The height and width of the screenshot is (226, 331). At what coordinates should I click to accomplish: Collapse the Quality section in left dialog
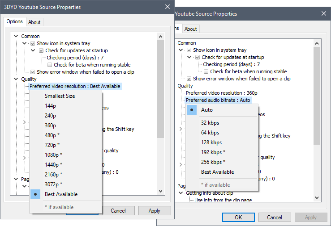(17, 80)
